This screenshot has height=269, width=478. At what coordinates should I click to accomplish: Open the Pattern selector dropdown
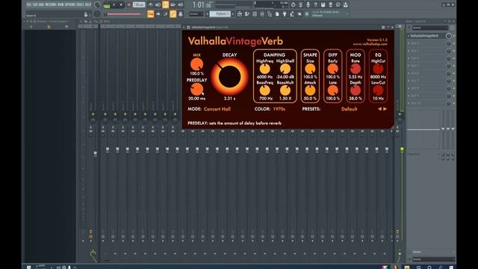pos(221,14)
